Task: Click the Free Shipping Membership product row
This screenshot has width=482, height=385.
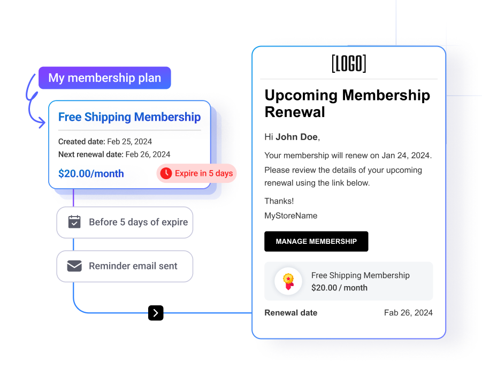Action: click(x=349, y=281)
